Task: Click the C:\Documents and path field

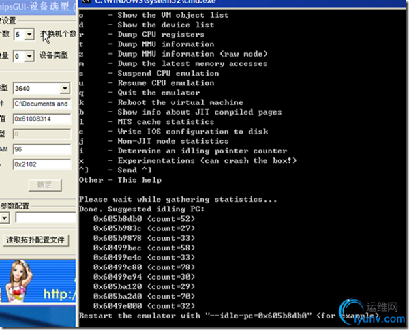Action: [42, 104]
